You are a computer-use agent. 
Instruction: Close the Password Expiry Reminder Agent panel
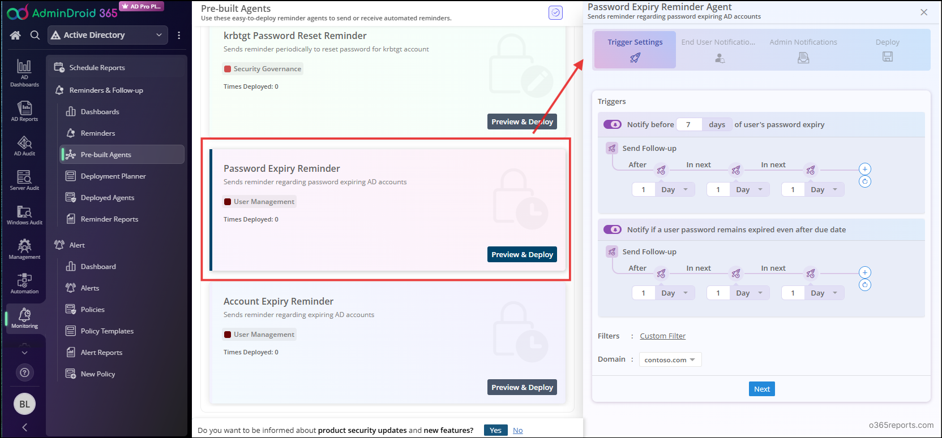pyautogui.click(x=924, y=12)
